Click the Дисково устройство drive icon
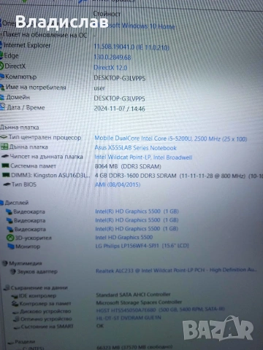Screen dimensions: 263x350 pos(16,312)
